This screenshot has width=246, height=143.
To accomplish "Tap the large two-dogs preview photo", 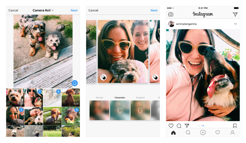I will 43,51.
